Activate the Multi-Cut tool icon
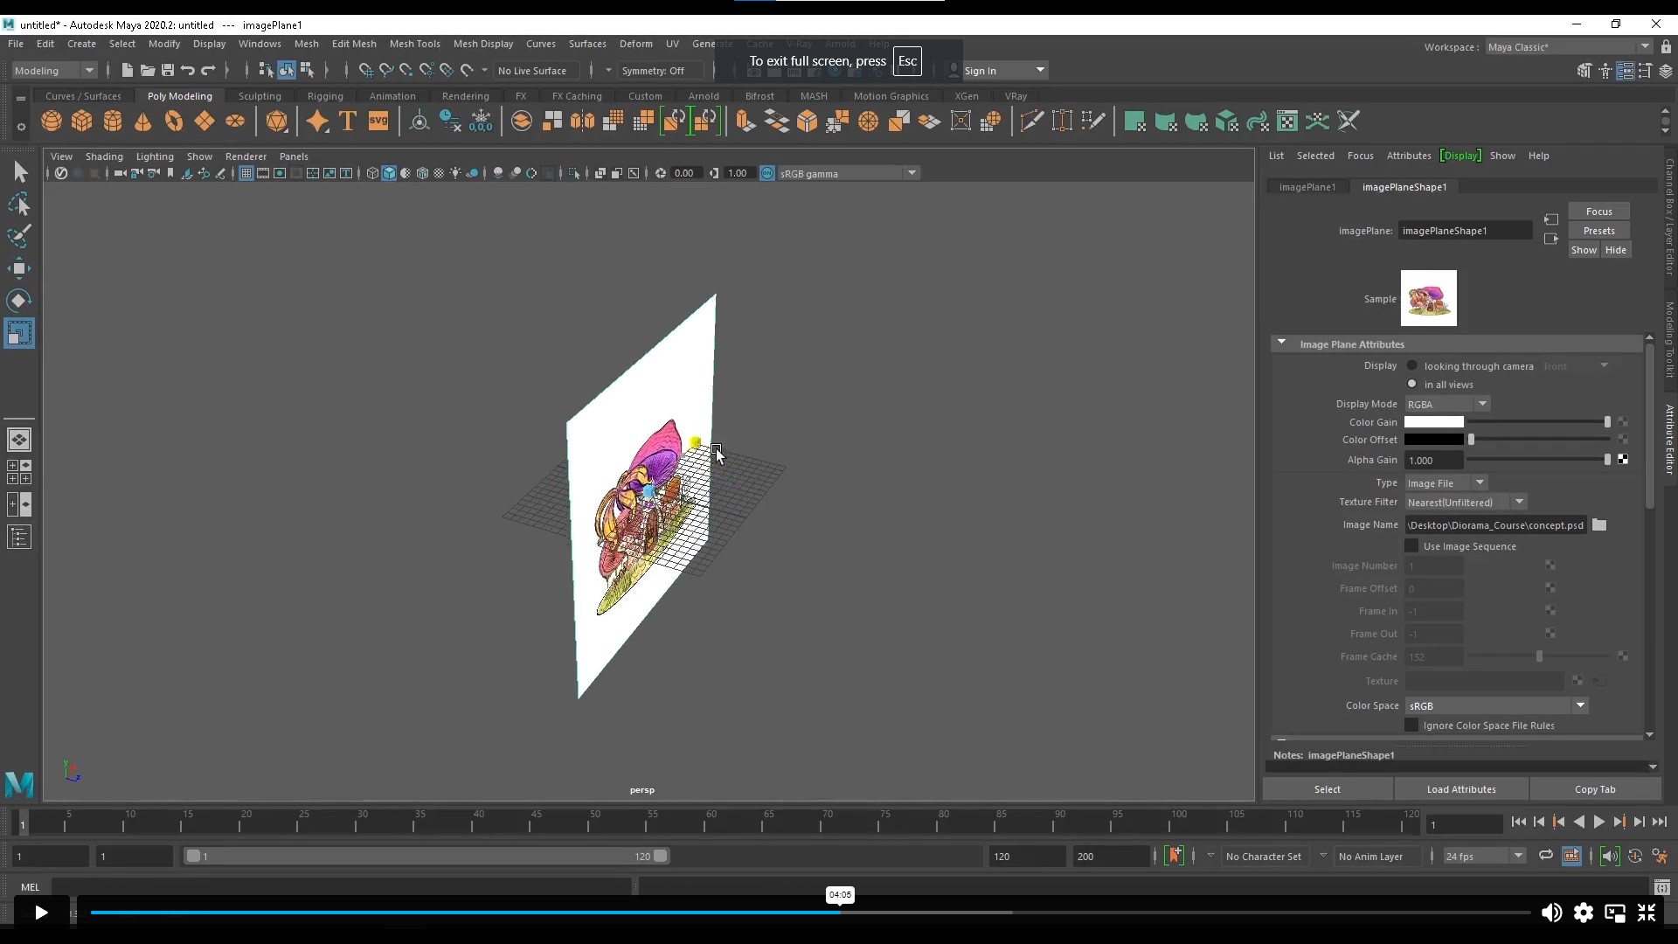Image resolution: width=1678 pixels, height=944 pixels. point(1032,121)
